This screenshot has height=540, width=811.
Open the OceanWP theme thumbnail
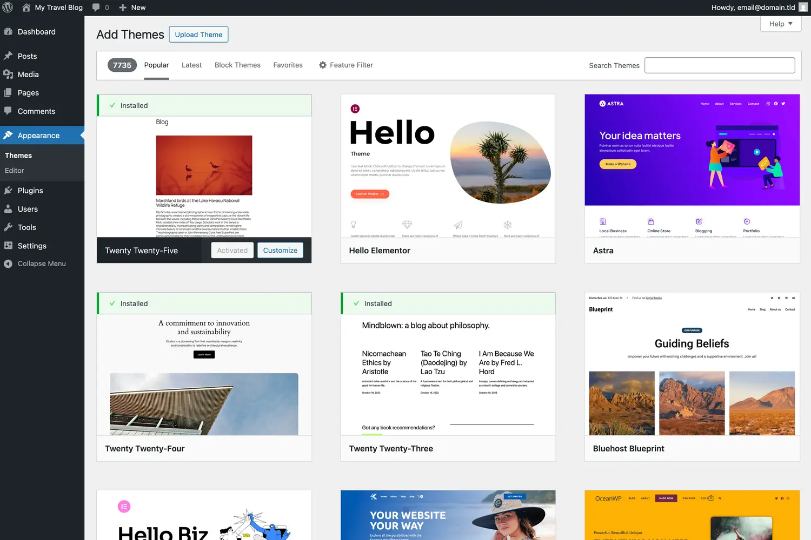click(x=692, y=515)
